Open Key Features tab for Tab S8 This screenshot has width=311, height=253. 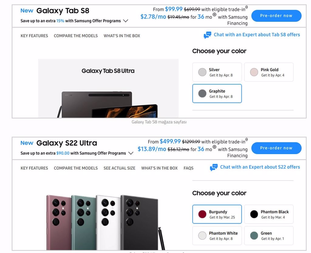[x=34, y=36]
